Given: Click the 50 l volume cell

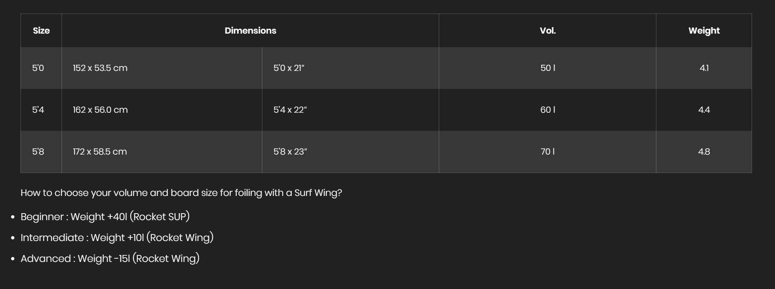Looking at the screenshot, I should coord(548,68).
